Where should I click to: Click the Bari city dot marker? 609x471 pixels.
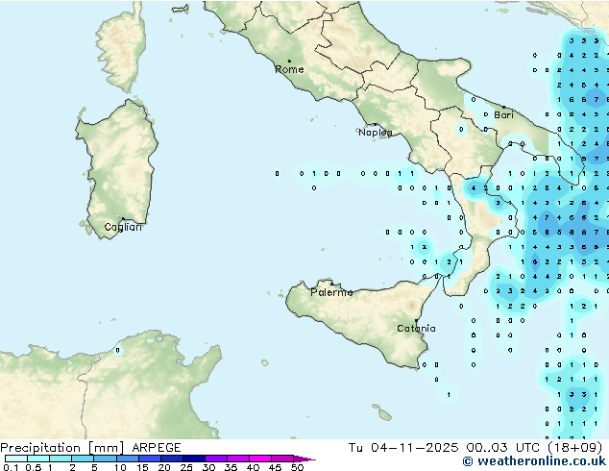pos(503,107)
